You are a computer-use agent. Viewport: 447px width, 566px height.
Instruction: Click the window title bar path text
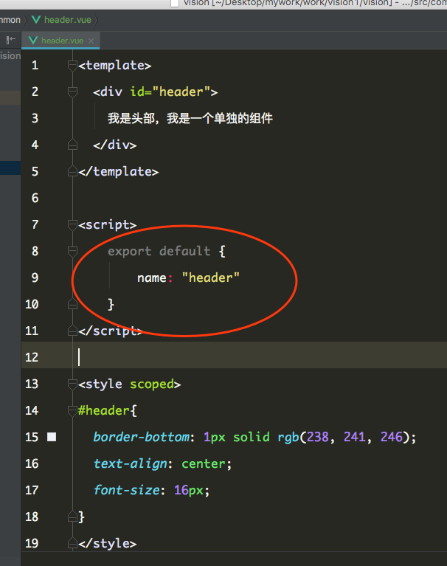314,3
